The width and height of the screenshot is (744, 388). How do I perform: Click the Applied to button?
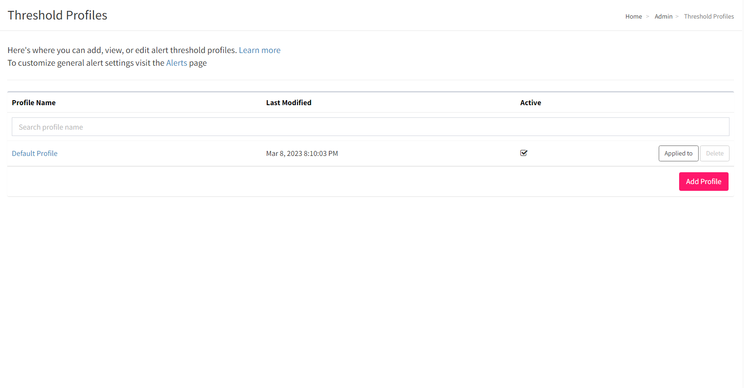coord(678,154)
